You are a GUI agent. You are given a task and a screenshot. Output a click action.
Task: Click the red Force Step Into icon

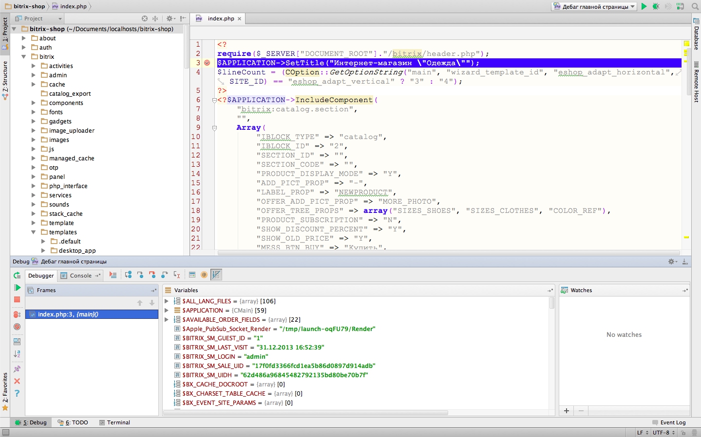point(152,275)
